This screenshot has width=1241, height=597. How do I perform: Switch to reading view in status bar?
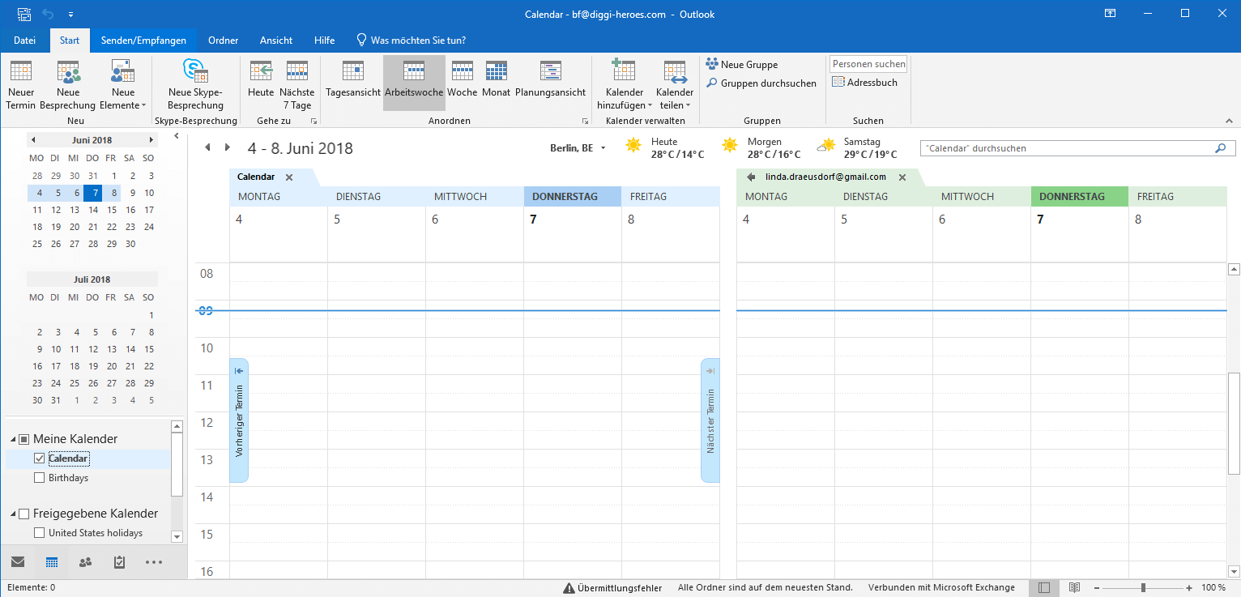[1075, 587]
